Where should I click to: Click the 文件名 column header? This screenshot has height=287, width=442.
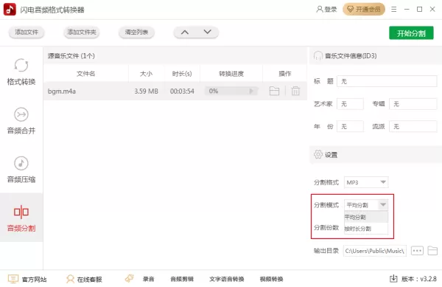[x=85, y=74]
